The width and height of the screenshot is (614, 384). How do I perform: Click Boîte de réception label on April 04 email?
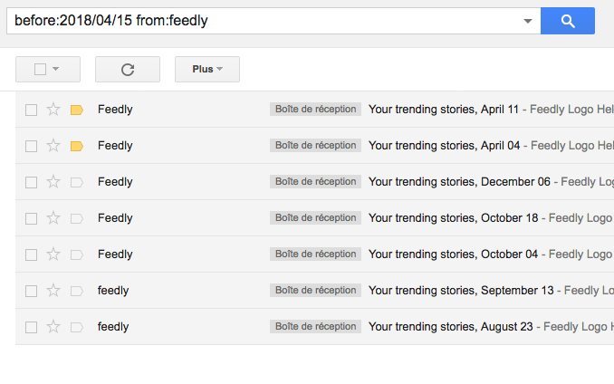pos(315,146)
